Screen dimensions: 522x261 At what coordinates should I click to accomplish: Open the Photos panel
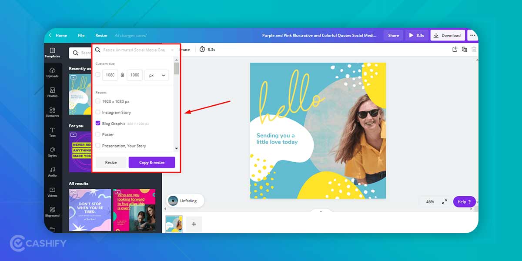click(x=52, y=93)
